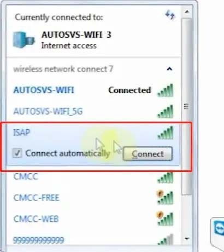Click the scrollbar up arrow
The height and width of the screenshot is (252, 224).
187,12
